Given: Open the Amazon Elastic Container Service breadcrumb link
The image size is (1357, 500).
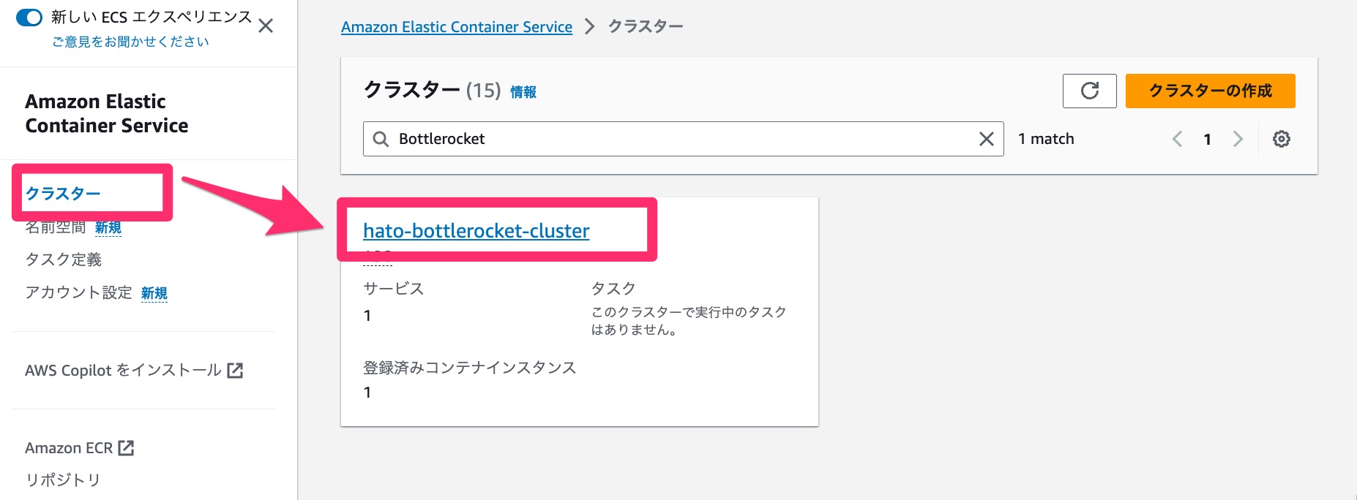Looking at the screenshot, I should 456,26.
